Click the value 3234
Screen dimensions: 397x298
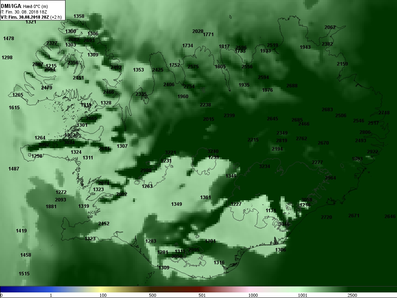[x=264, y=166]
